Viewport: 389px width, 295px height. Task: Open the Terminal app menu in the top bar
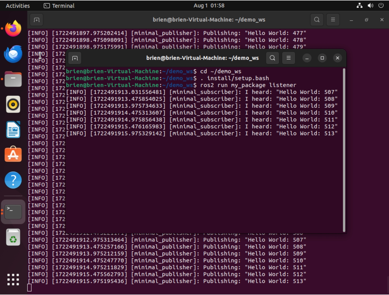click(59, 5)
